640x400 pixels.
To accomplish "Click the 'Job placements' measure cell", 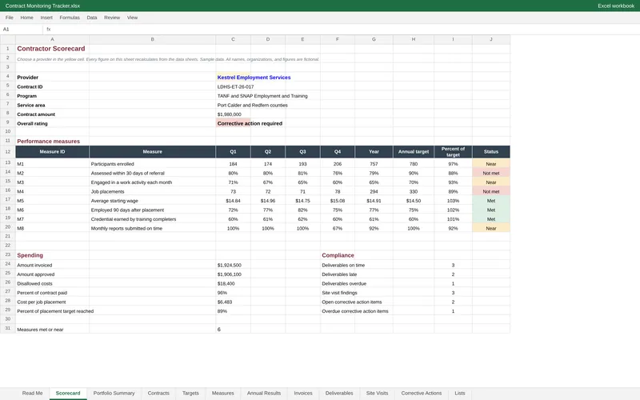I will tap(152, 191).
